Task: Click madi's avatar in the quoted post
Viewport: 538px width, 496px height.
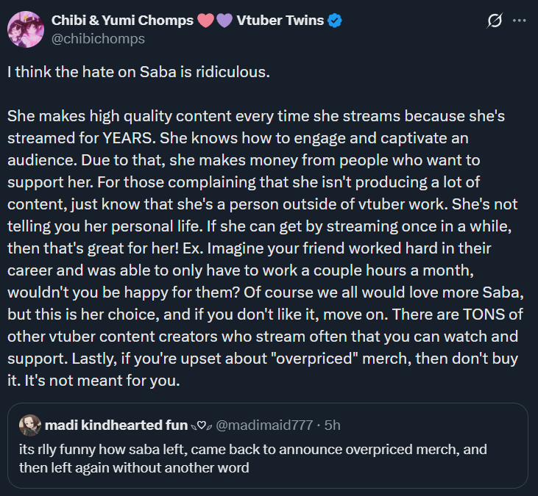Action: tap(30, 425)
